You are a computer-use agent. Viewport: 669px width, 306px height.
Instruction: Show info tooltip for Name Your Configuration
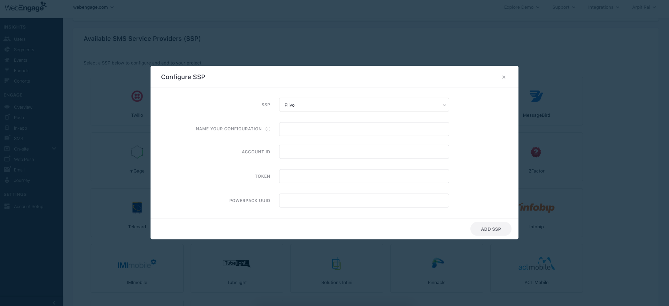point(268,129)
